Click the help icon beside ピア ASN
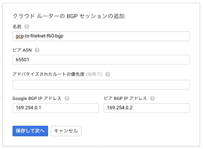The height and width of the screenshot is (149, 203). (x=37, y=50)
